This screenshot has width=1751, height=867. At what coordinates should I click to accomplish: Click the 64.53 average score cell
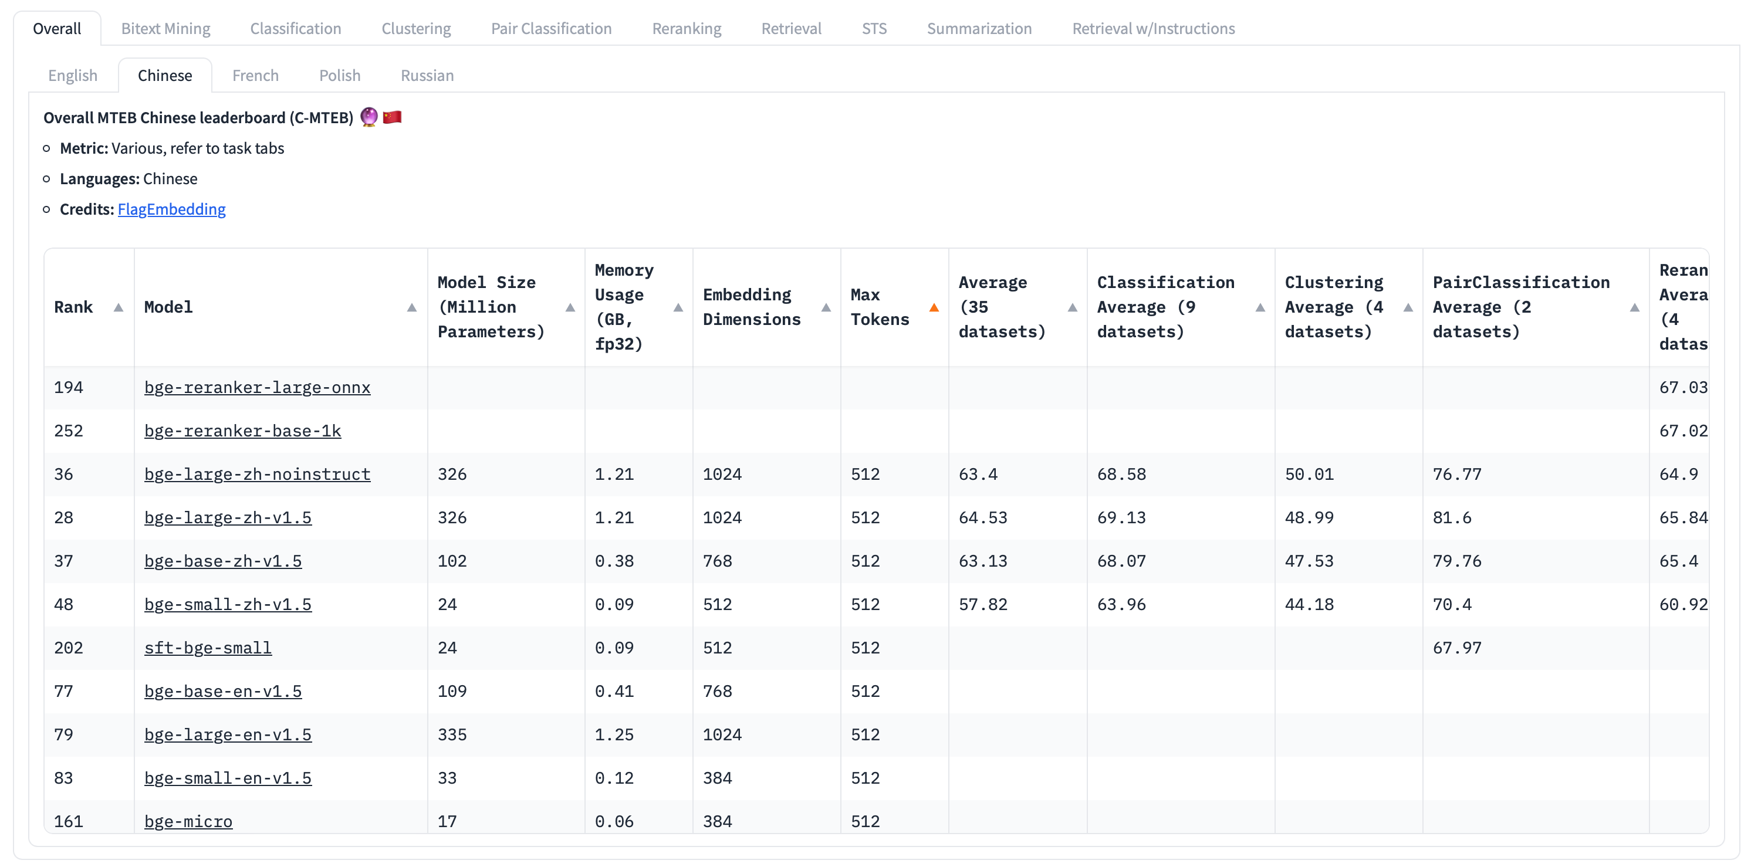982,518
